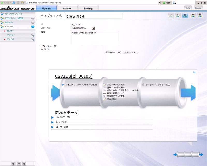This screenshot has height=166, width=207.
Task: Open the センサー item under CSV2DB
Action: pyautogui.click(x=10, y=31)
